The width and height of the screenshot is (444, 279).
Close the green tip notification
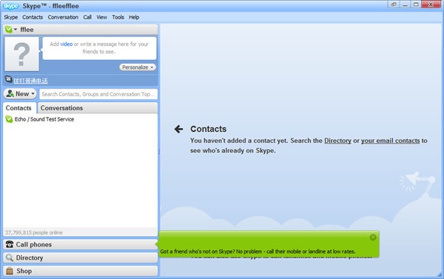coord(373,238)
